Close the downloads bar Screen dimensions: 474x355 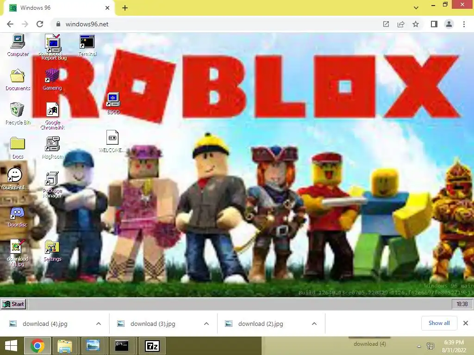click(466, 323)
